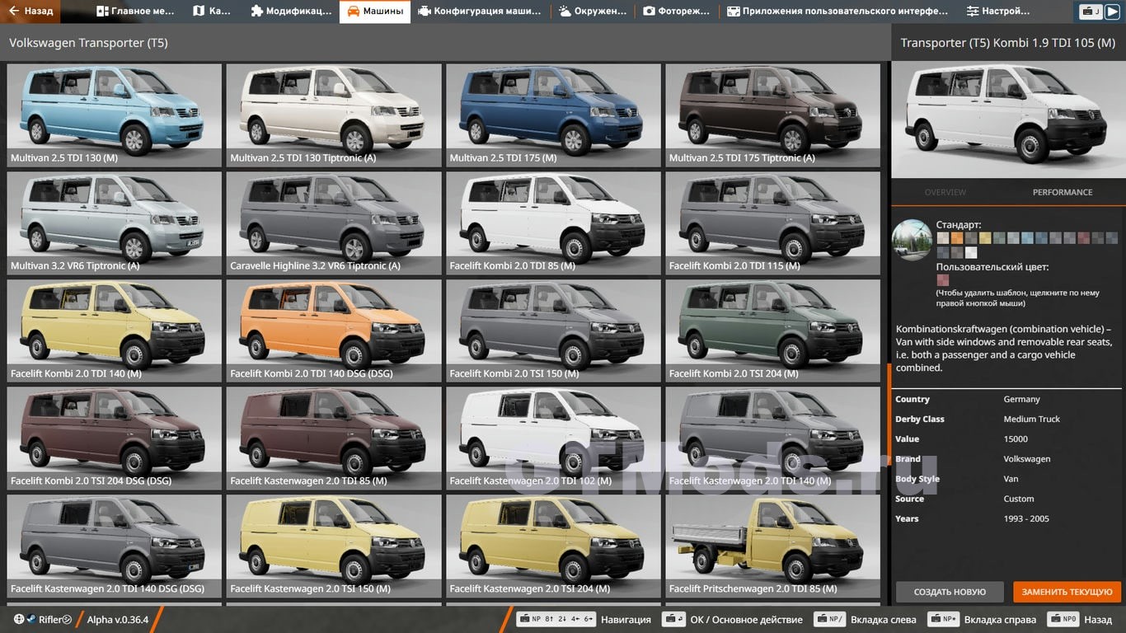Click the Value field 15000
The image size is (1126, 633).
point(1016,439)
